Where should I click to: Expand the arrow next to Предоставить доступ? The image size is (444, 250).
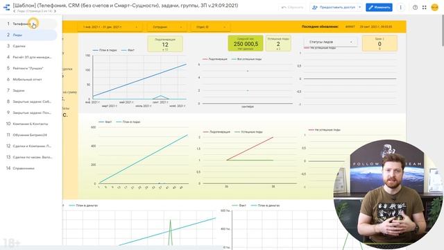point(359,8)
